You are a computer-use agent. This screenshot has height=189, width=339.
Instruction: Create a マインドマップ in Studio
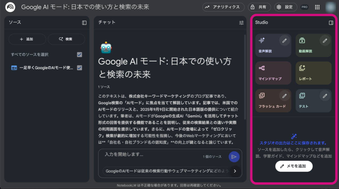click(273, 73)
